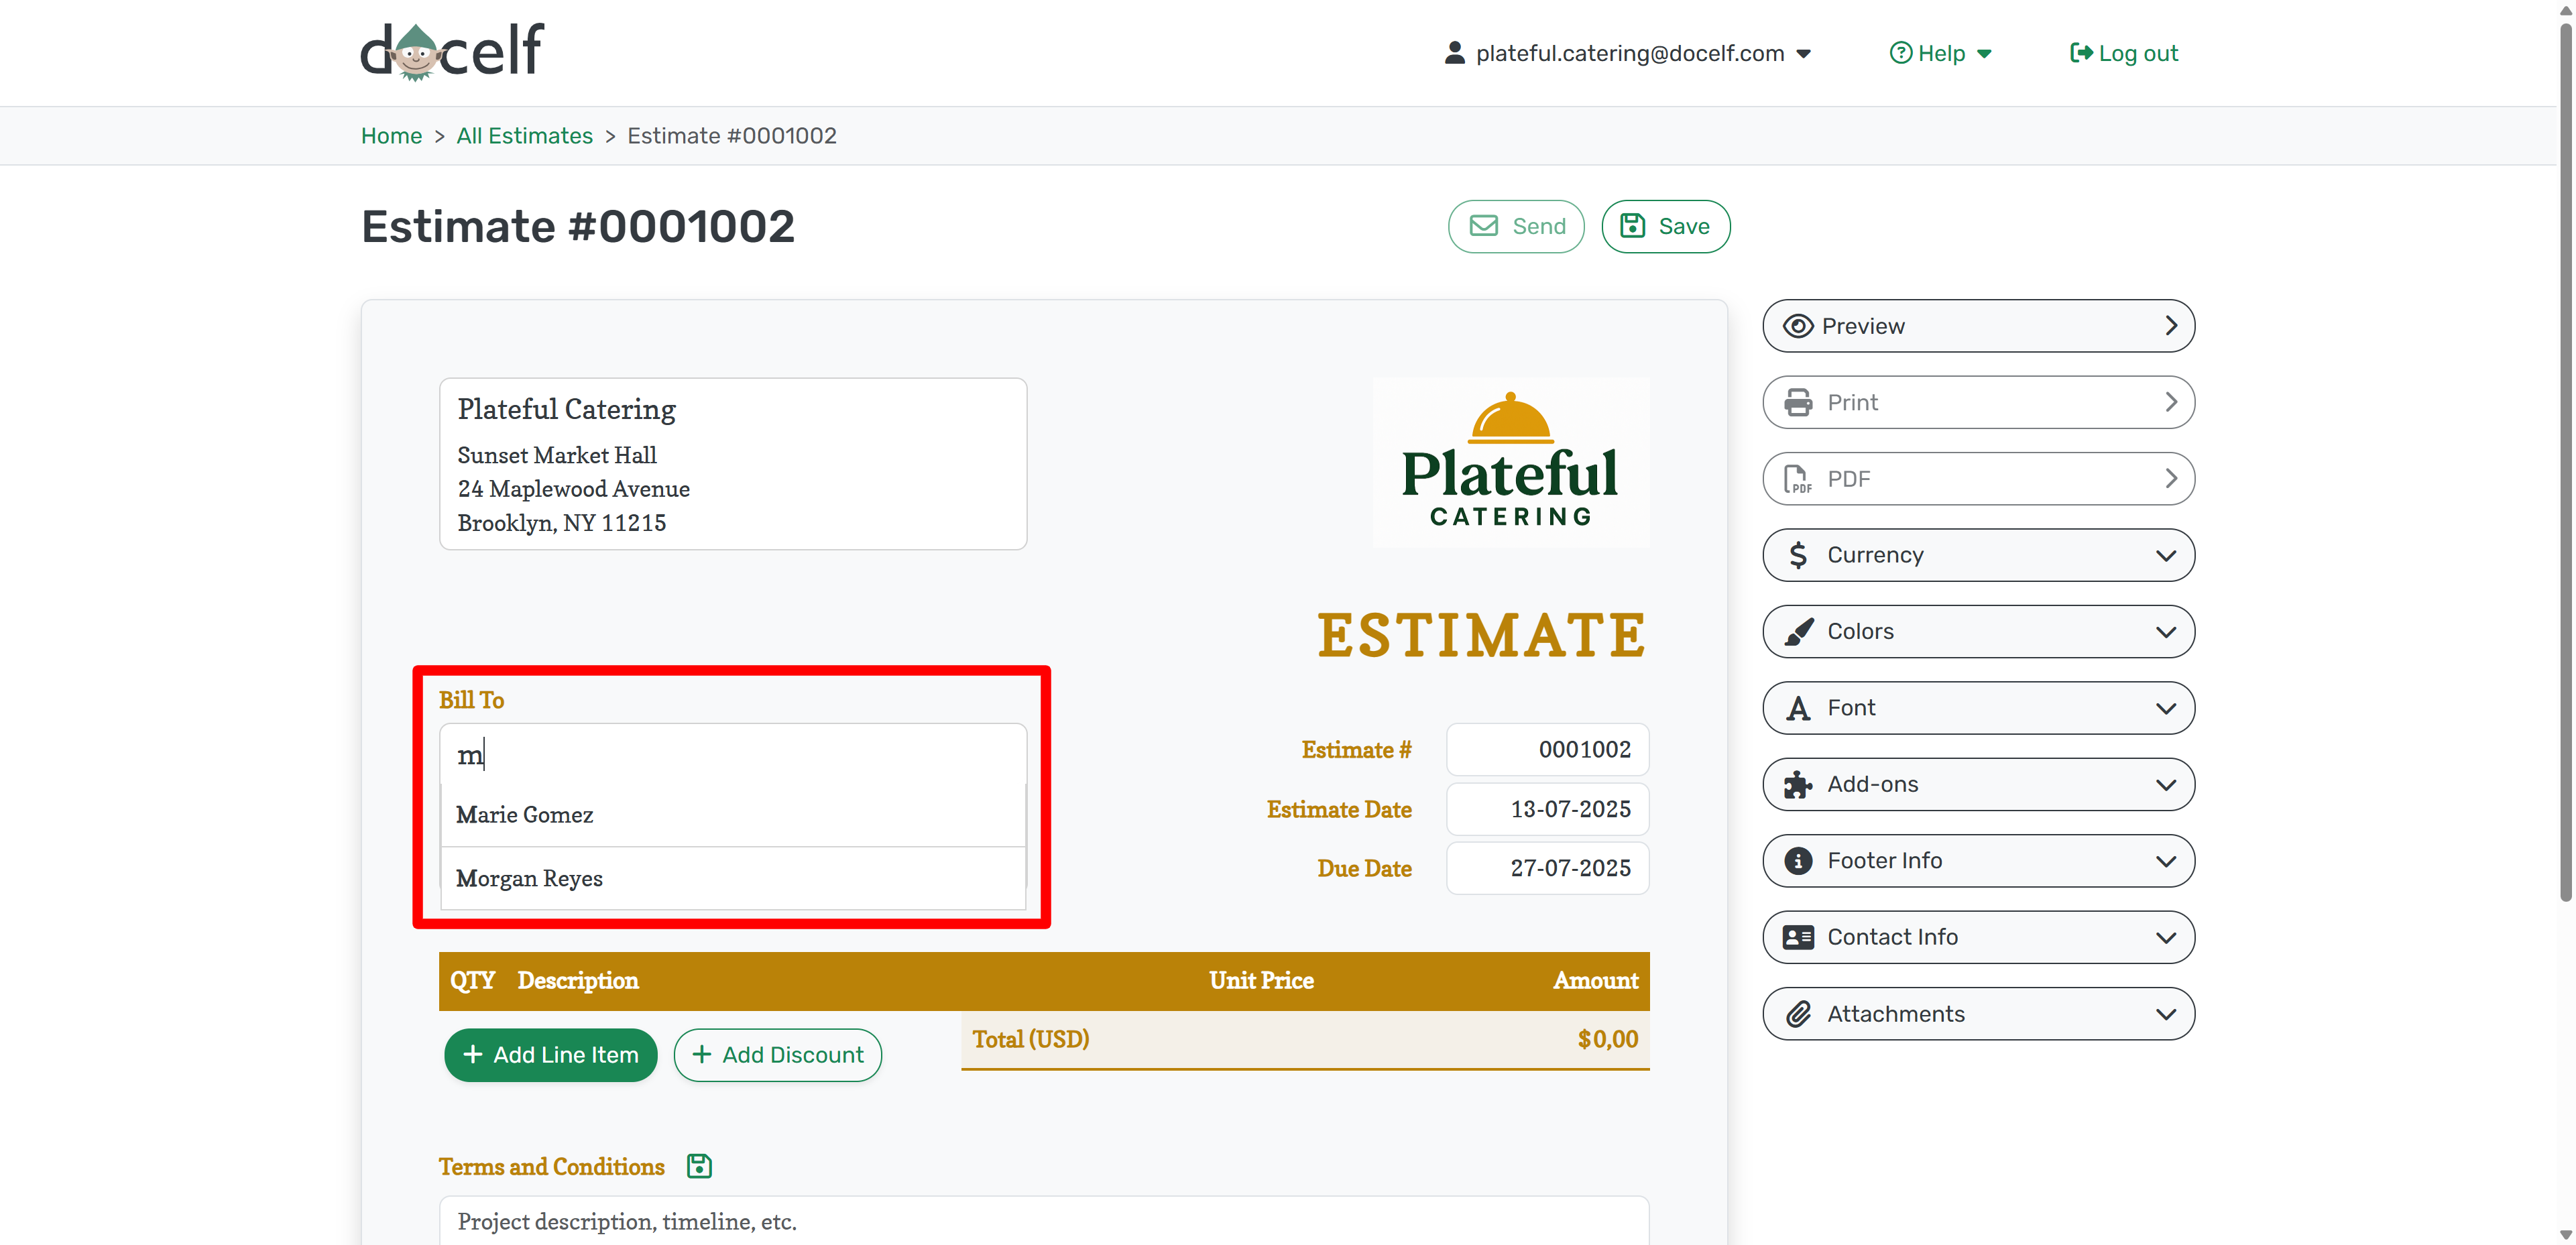
Task: Expand the Attachments section chevron
Action: tap(2165, 1014)
